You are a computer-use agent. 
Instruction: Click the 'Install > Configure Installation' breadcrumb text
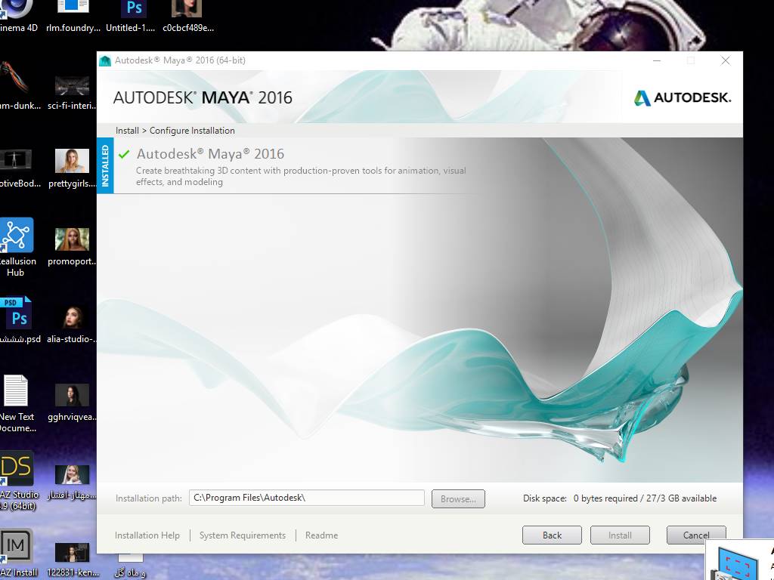click(175, 131)
